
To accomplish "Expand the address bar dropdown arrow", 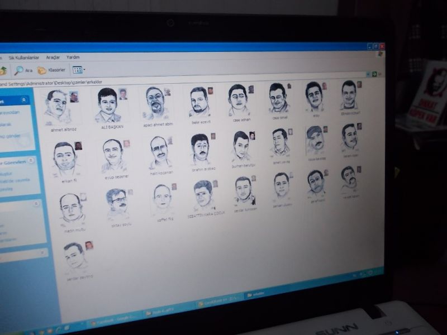I will click(x=368, y=74).
